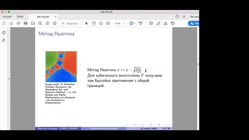The image size is (249, 140).
Task: Add a comment note
Action: pos(151,23)
